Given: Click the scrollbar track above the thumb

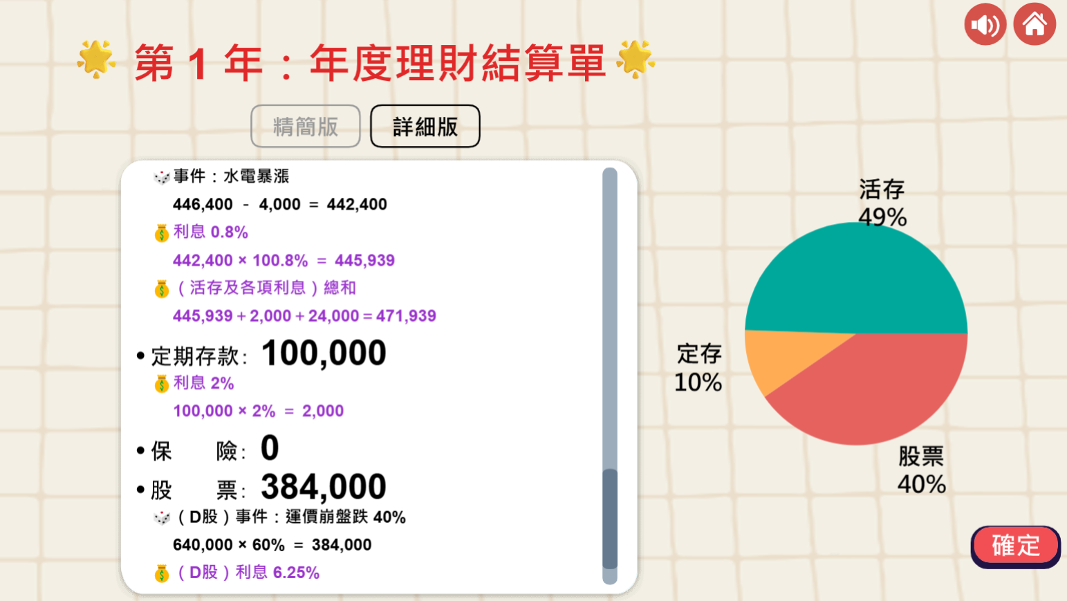Looking at the screenshot, I should tap(610, 311).
